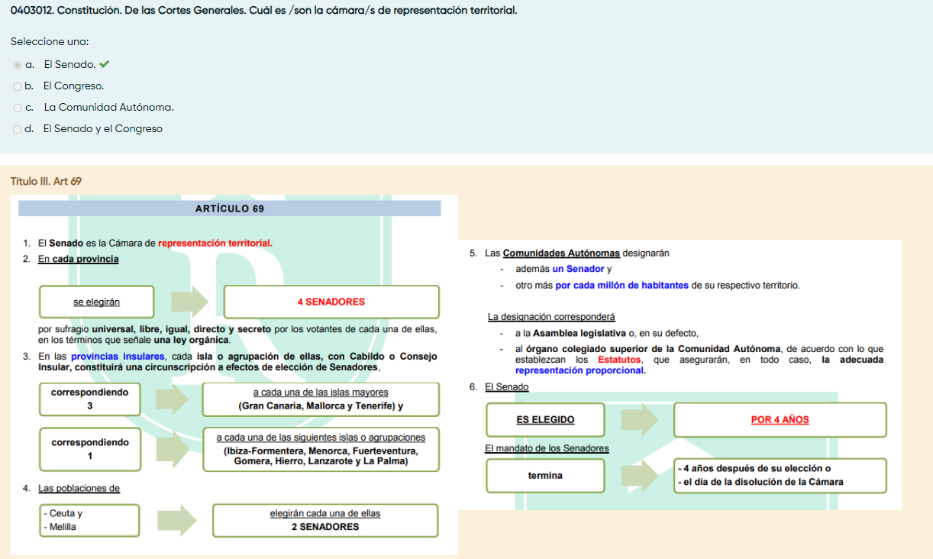The image size is (933, 559).
Task: Click the arrow next to 'correspondiendo 1'
Action: click(172, 449)
